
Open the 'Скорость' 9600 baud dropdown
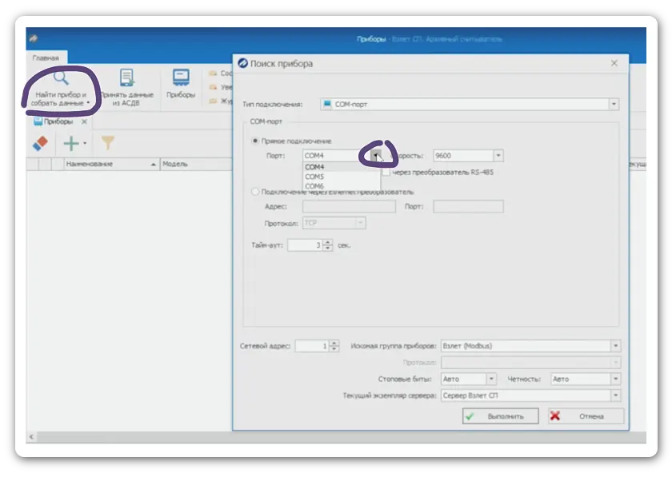(x=498, y=156)
